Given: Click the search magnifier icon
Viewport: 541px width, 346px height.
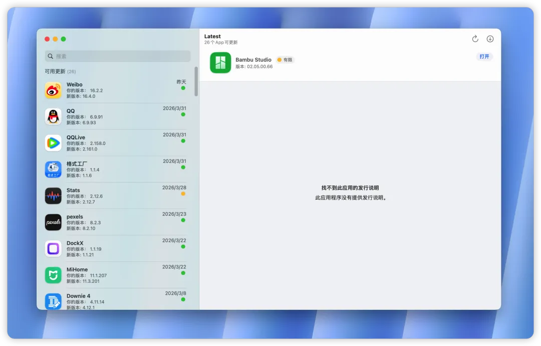Looking at the screenshot, I should [51, 56].
